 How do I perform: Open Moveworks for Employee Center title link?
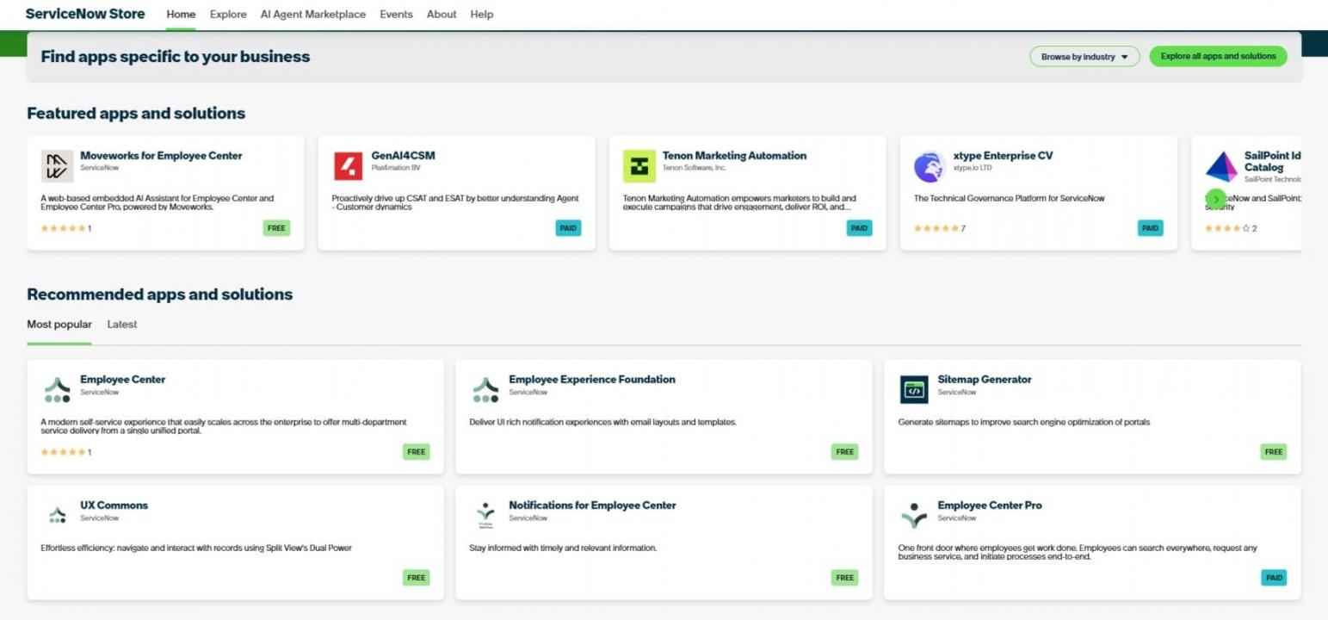pos(161,156)
